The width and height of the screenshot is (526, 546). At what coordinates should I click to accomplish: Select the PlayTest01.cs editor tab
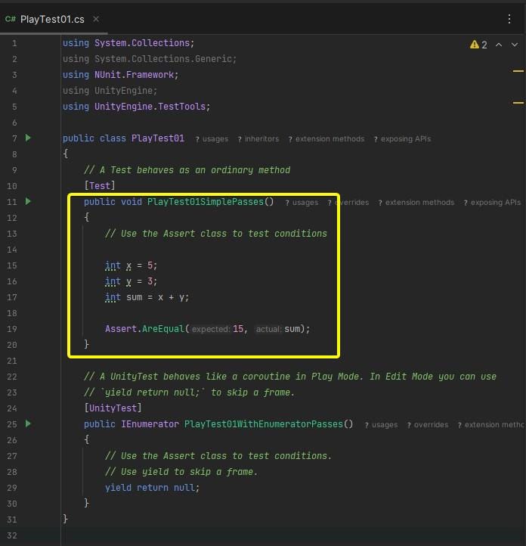click(x=52, y=19)
